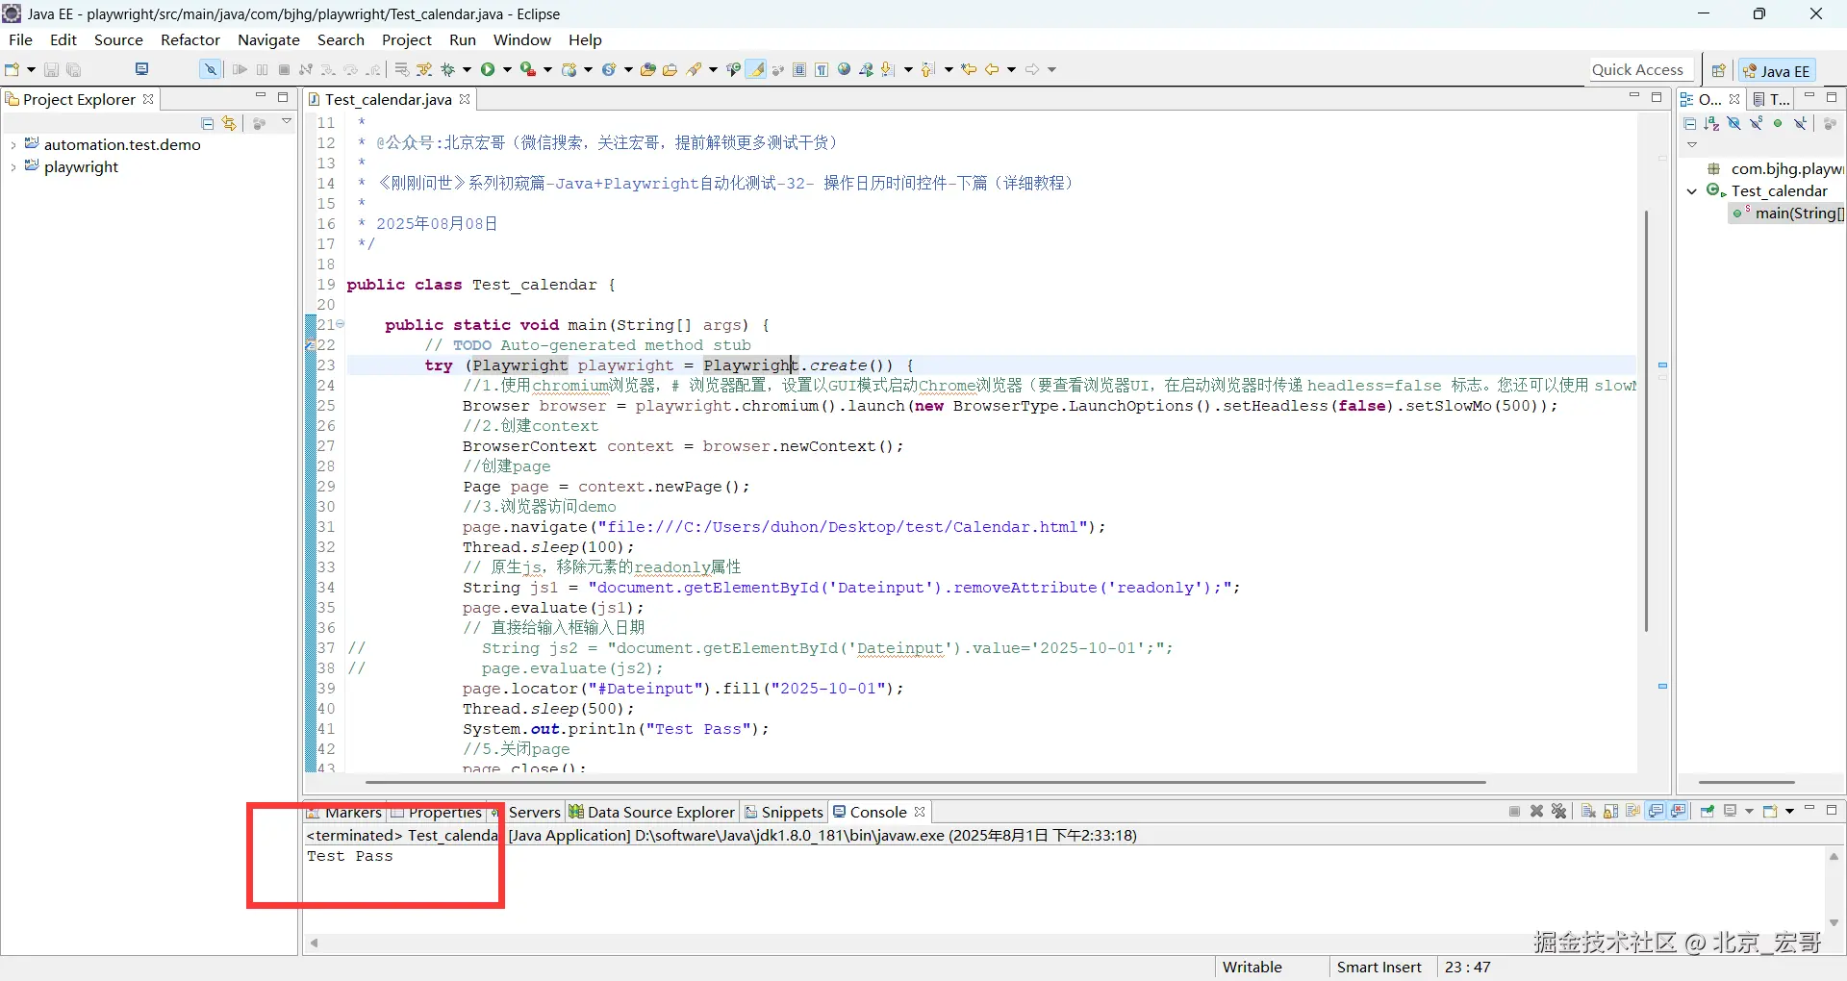Screen dimensions: 1847x981
Task: Collapse All in the Outline view
Action: (1690, 123)
